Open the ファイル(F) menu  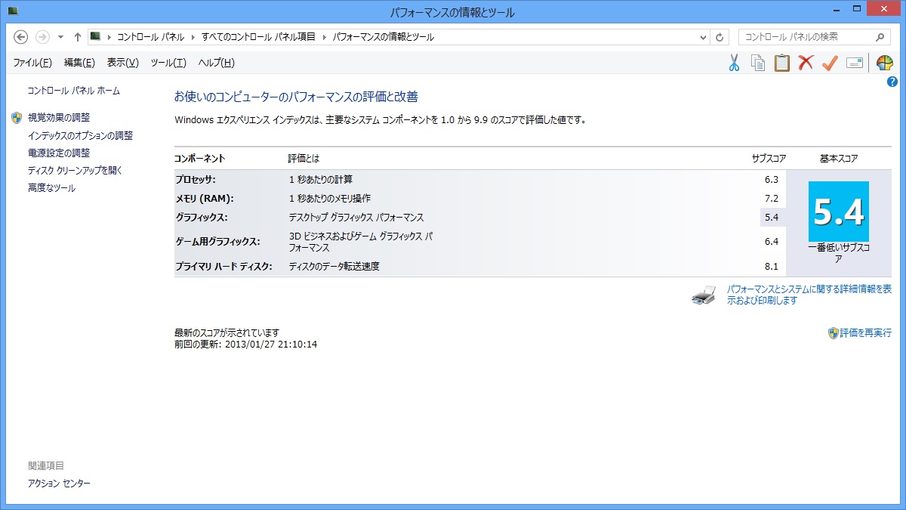pos(32,63)
